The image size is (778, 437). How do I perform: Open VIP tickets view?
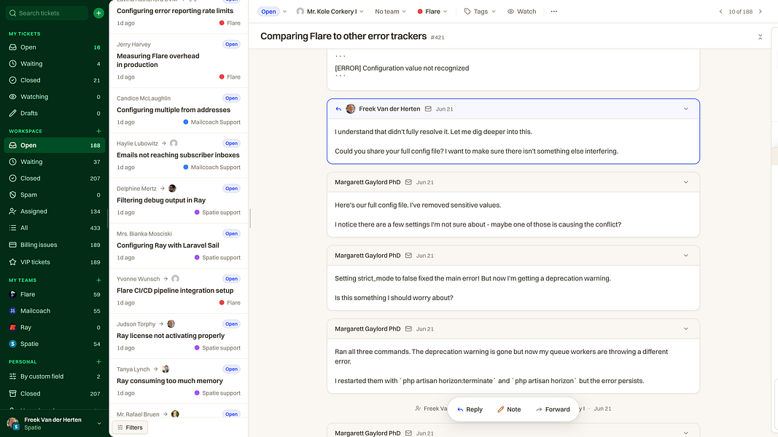click(55, 262)
